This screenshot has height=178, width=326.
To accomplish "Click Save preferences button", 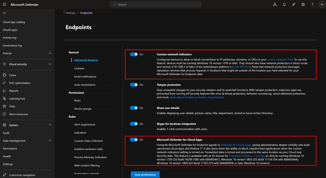I will (145, 174).
